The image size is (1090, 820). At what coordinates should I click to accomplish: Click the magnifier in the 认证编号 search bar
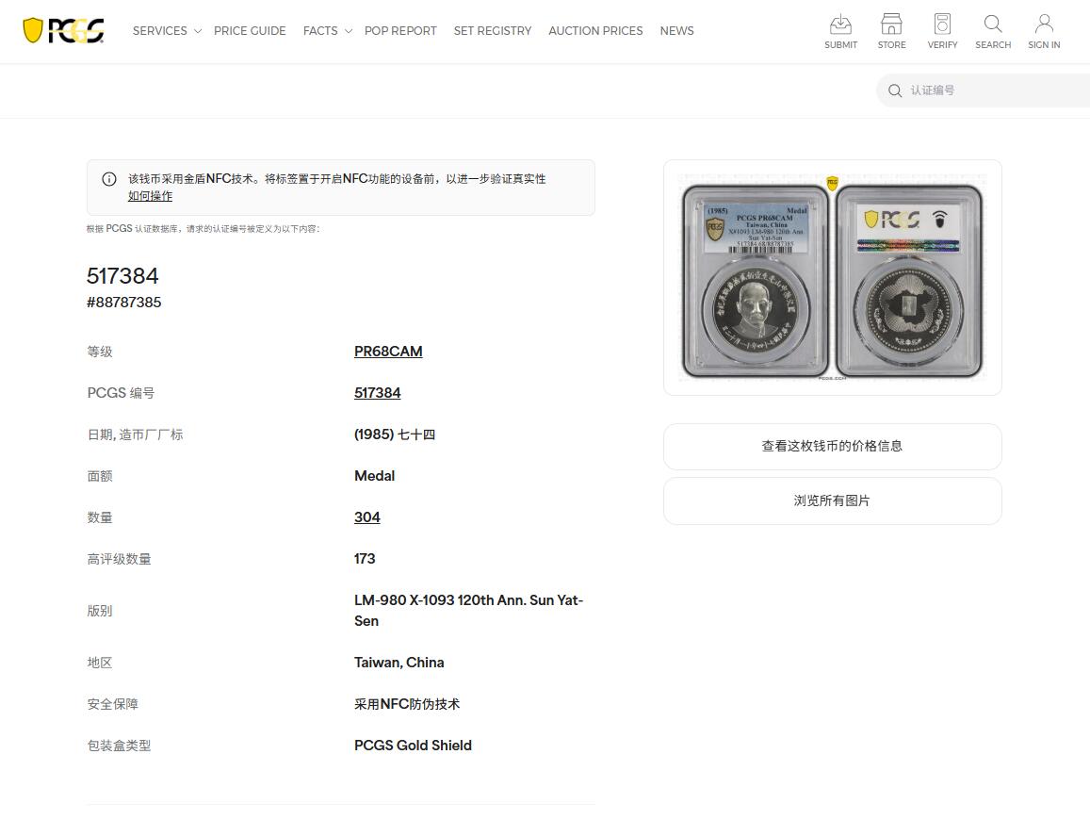pyautogui.click(x=894, y=90)
